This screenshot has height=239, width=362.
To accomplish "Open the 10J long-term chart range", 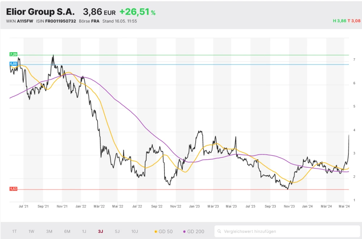I will (x=135, y=231).
